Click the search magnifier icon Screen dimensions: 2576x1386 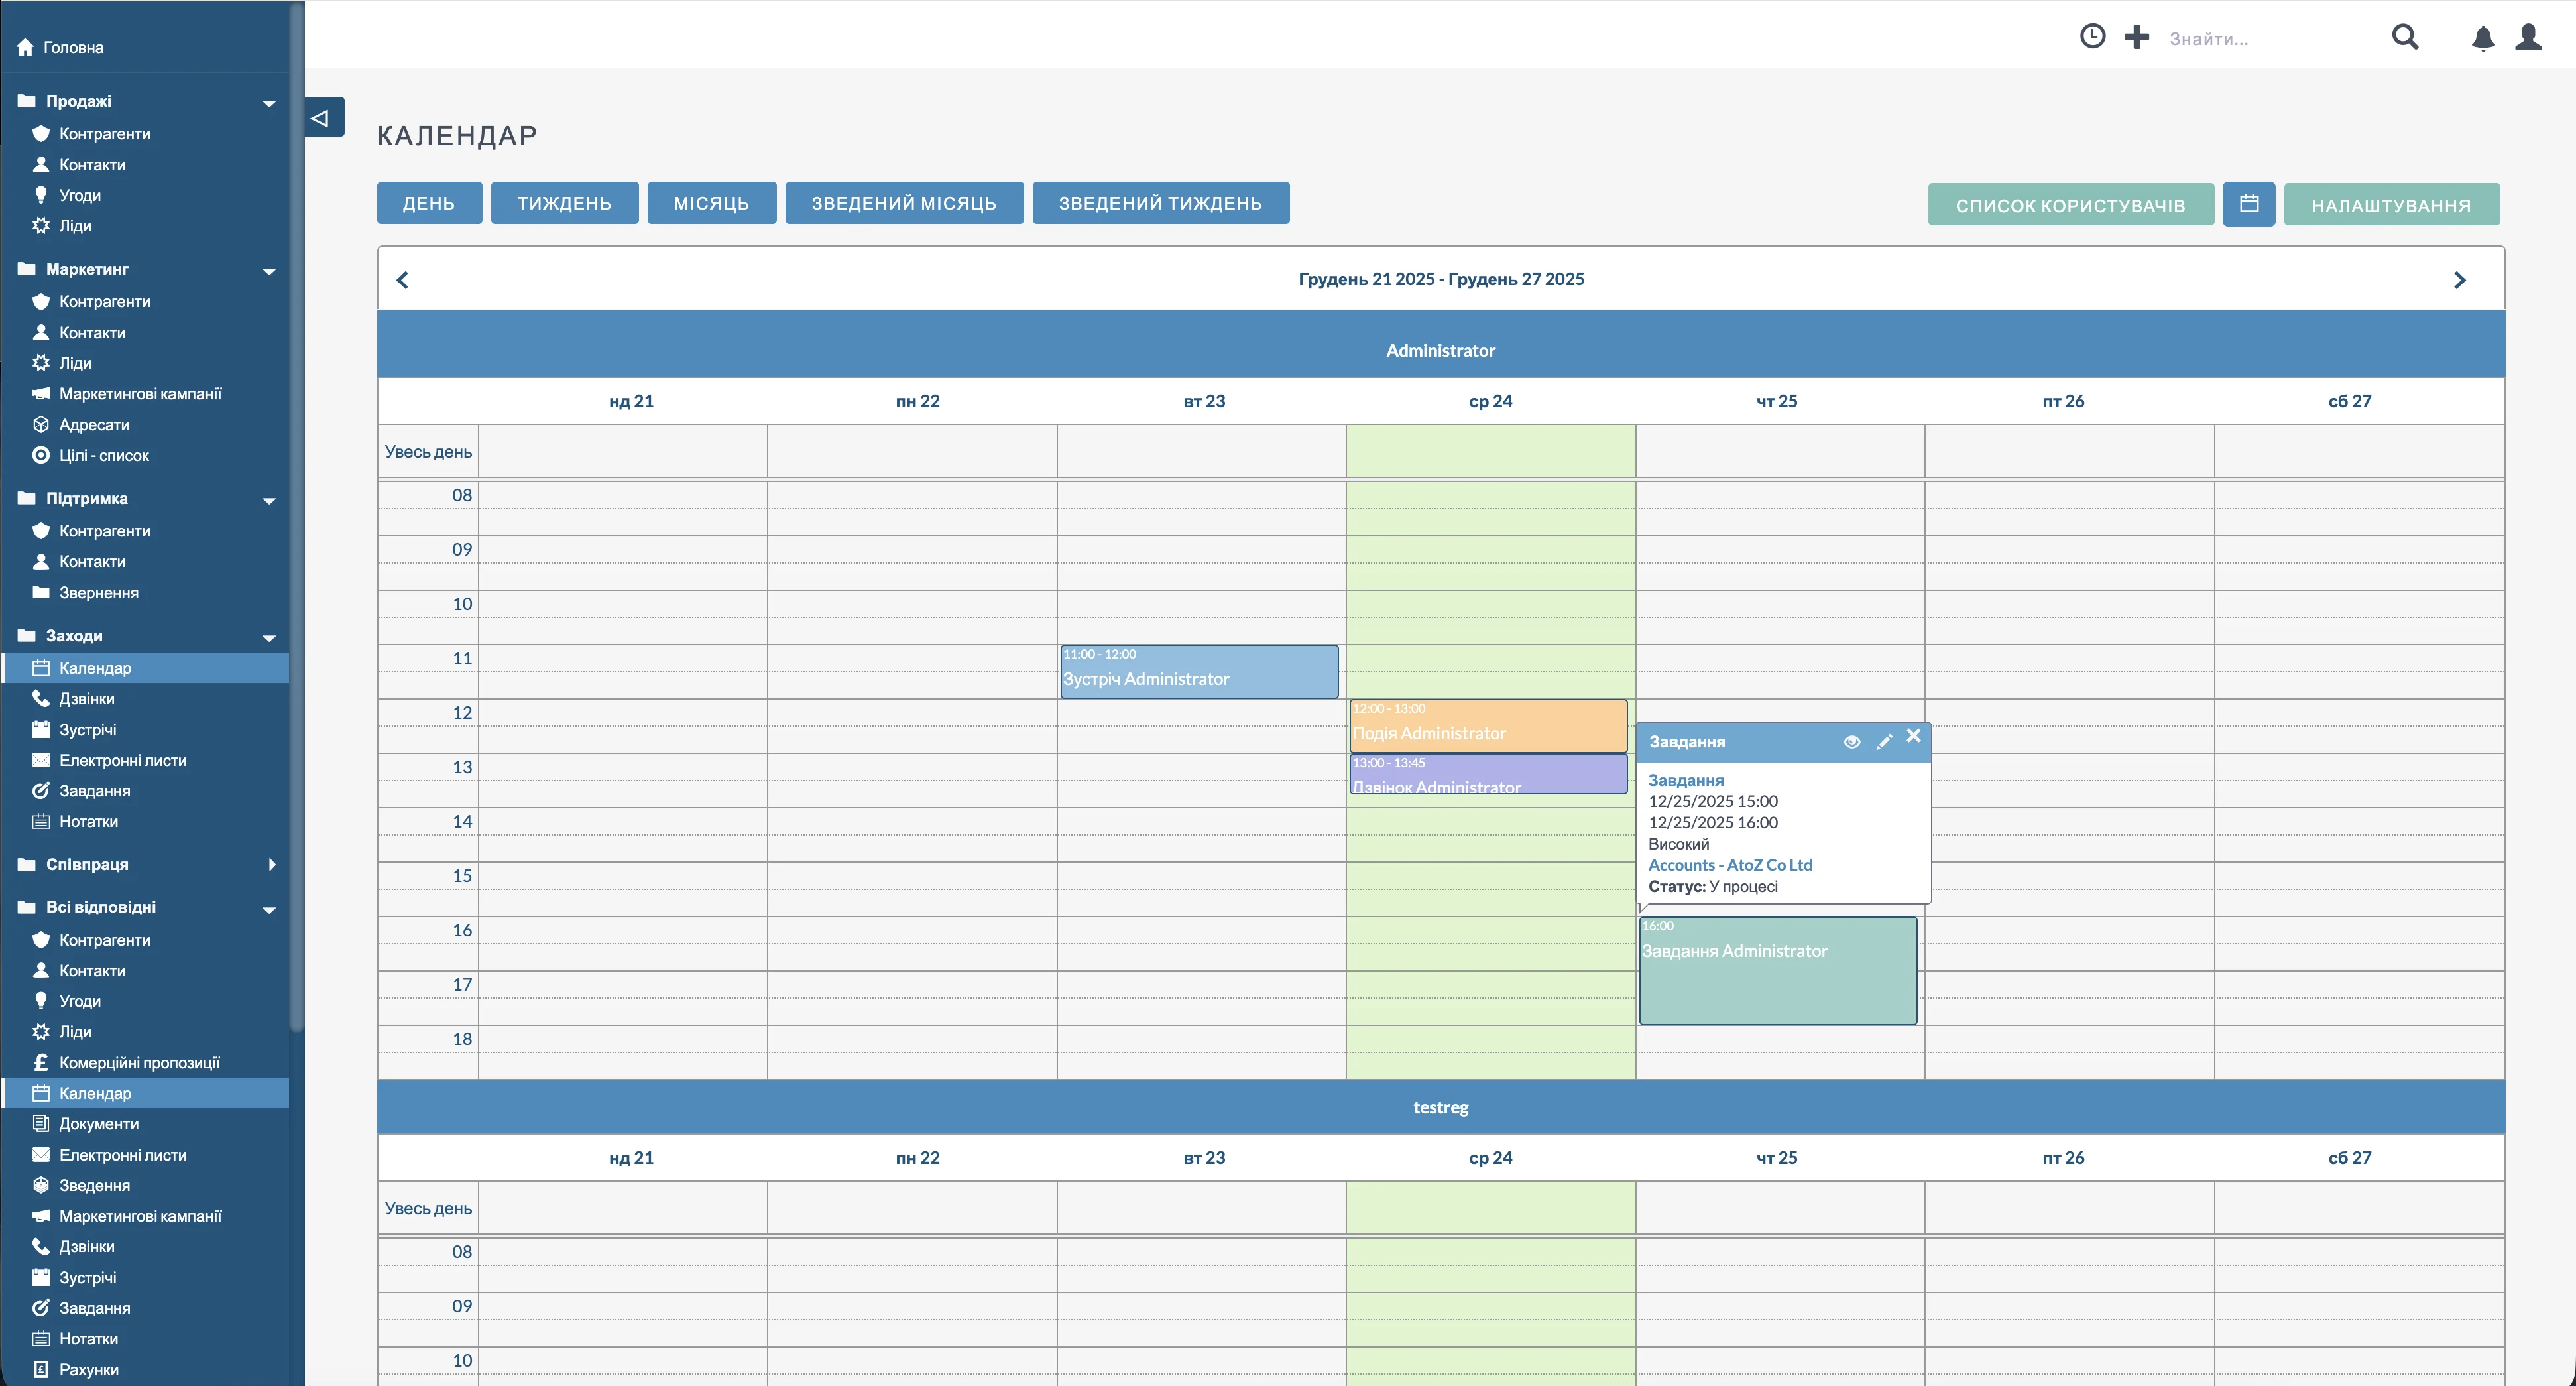click(2404, 37)
